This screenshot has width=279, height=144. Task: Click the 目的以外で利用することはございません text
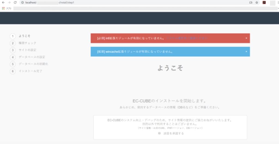click(170, 124)
